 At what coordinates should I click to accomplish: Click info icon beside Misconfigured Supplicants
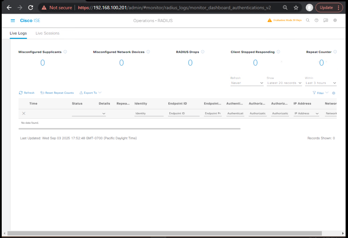click(65, 52)
